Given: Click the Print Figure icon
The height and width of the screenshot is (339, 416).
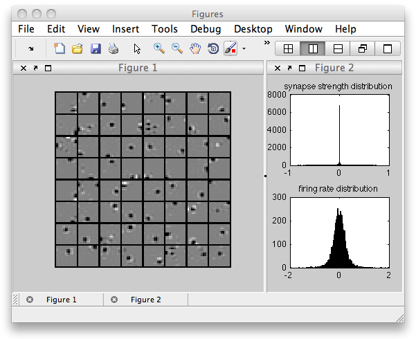Looking at the screenshot, I should coord(114,49).
